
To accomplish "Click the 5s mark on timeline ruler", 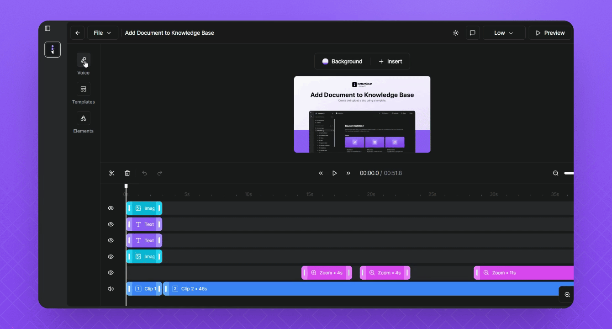I will (187, 194).
